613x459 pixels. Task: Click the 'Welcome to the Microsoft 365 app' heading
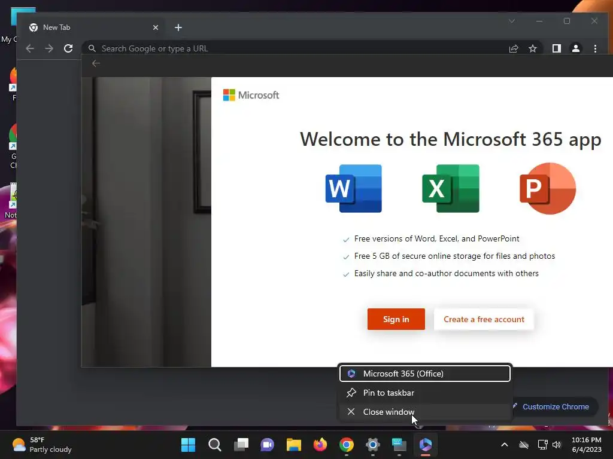tap(450, 139)
